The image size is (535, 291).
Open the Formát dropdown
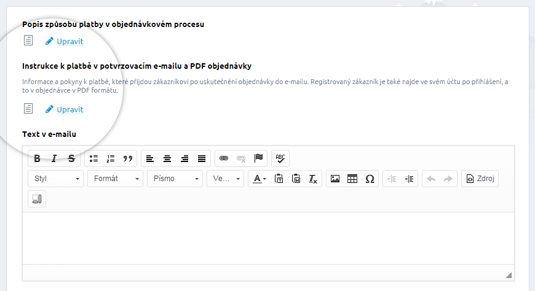tap(116, 179)
